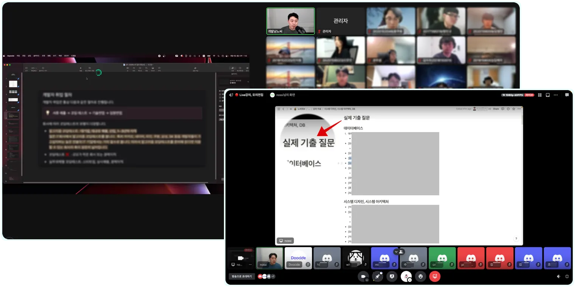Unmute the crossed-out microphone in Discord
575x287 pixels.
pos(406,276)
